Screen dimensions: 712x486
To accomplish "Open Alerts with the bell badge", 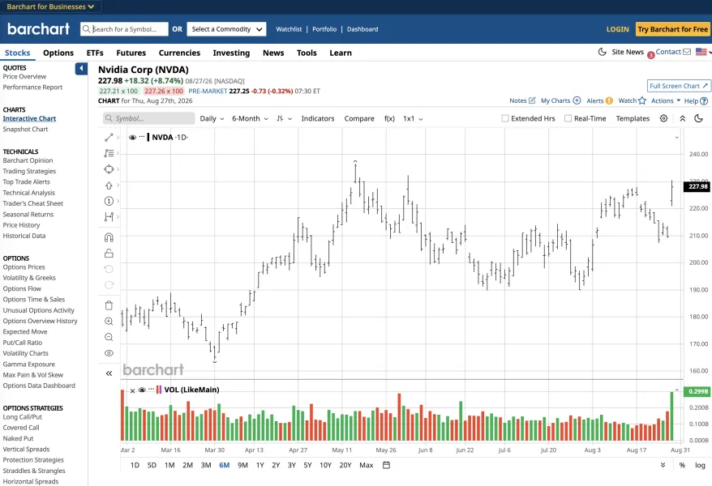I will coord(599,100).
